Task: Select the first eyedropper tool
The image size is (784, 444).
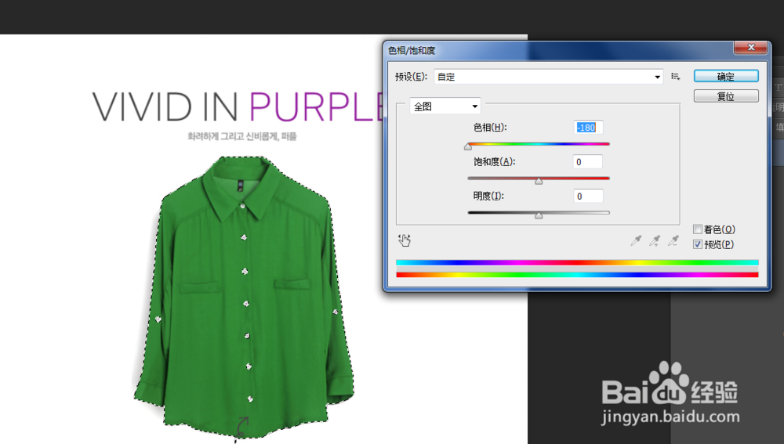Action: click(x=636, y=240)
